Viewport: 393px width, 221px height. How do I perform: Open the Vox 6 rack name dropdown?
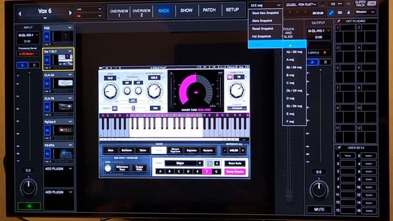pos(45,18)
